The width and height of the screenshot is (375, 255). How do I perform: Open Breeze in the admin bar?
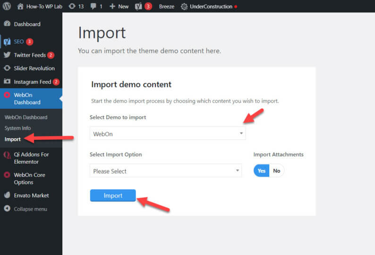click(x=167, y=7)
